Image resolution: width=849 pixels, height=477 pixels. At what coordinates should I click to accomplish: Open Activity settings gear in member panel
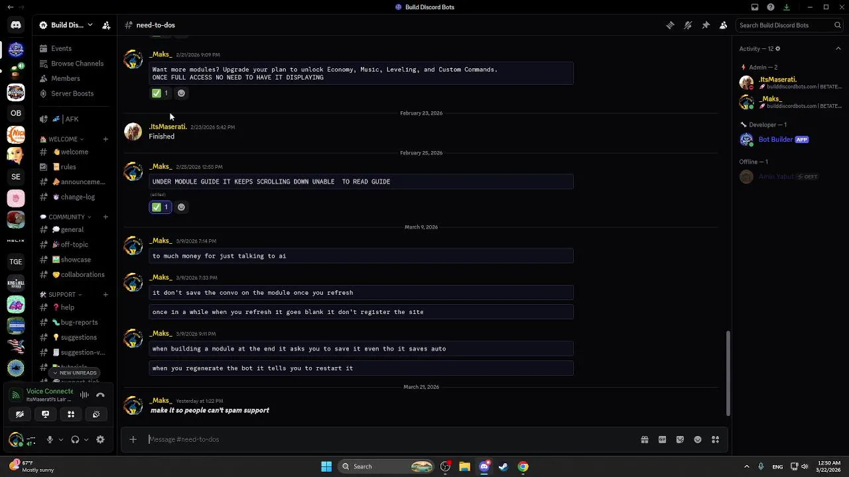click(778, 48)
